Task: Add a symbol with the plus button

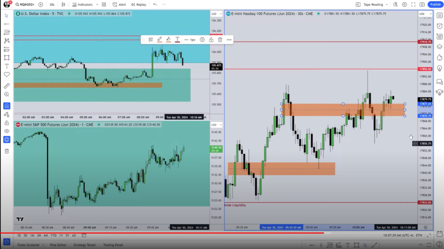Action: [x=40, y=4]
